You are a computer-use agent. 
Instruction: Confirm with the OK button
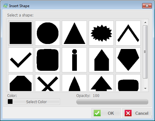[106, 113]
